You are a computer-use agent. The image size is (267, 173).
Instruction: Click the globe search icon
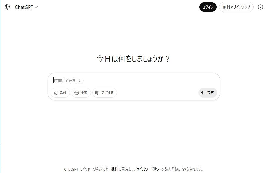coord(77,93)
